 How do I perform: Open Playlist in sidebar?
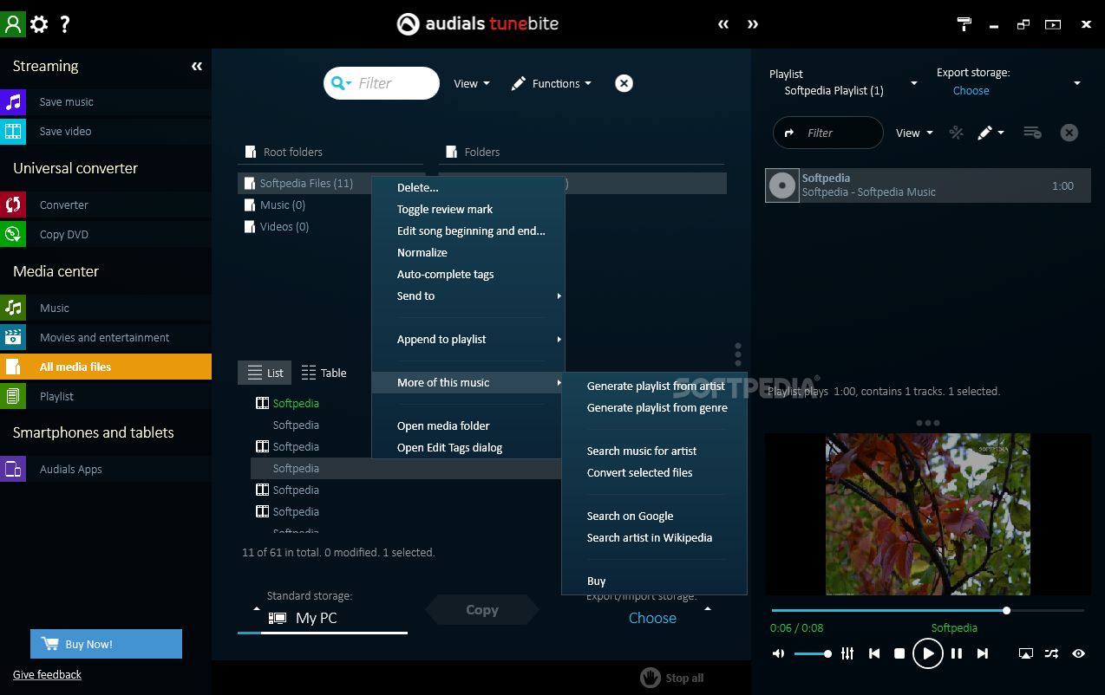106,396
